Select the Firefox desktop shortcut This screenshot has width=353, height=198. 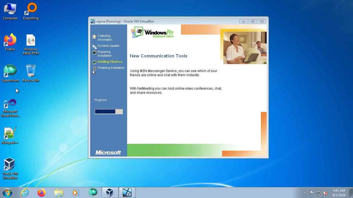pyautogui.click(x=10, y=42)
